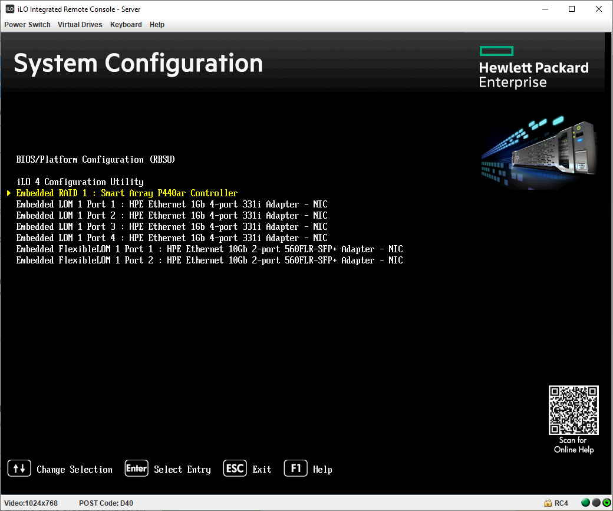Select Embedded FlexibleLOM 1 Port 1 entry
Image resolution: width=613 pixels, height=511 pixels.
[210, 249]
